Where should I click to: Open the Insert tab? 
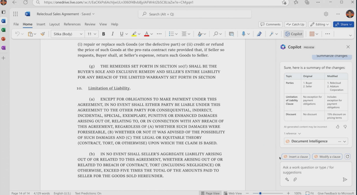point(41,24)
